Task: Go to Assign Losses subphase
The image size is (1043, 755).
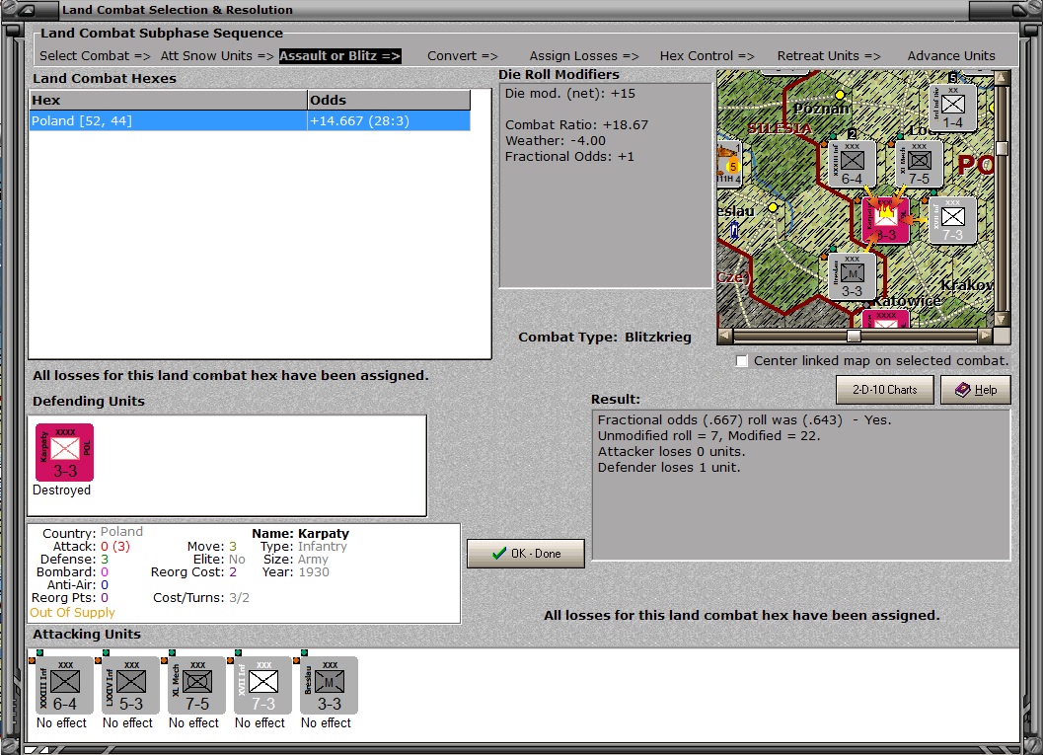Action: [x=584, y=56]
